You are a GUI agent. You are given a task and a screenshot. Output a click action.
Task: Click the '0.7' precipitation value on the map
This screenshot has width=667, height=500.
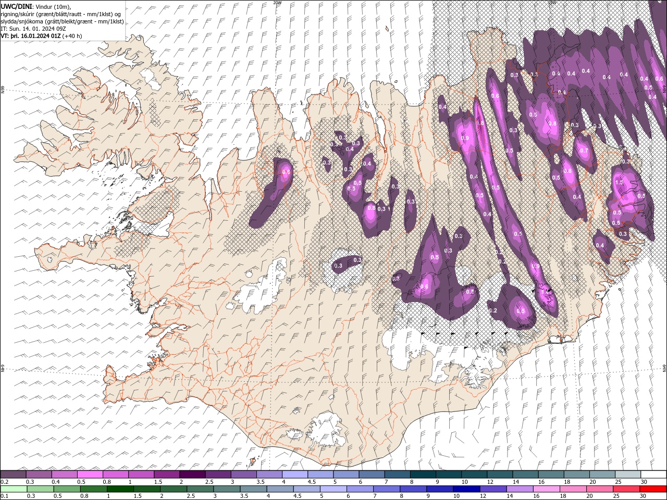[584, 151]
